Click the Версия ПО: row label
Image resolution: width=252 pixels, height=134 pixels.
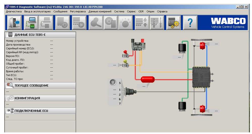13,56
